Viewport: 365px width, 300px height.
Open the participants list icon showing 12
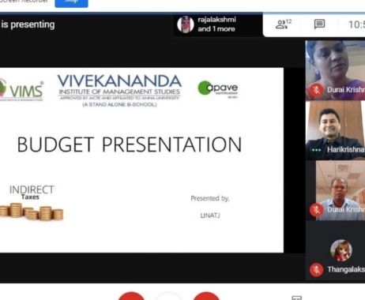[x=284, y=24]
